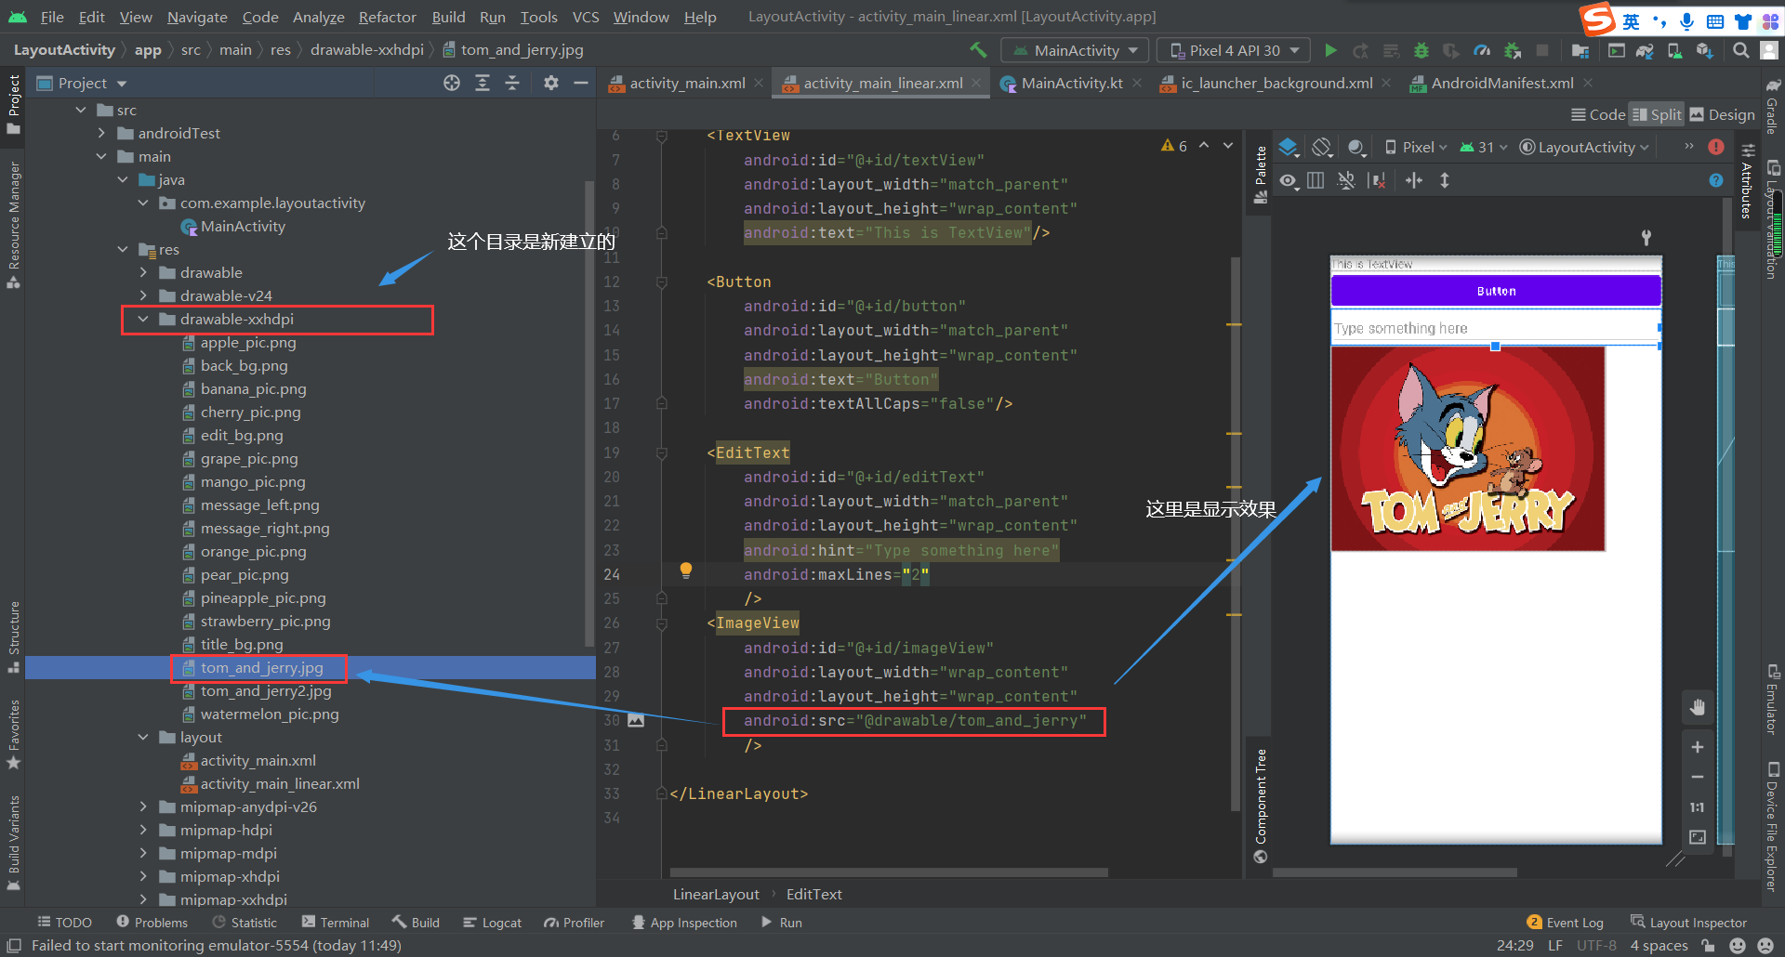Open the Profiler gauge icon in toolbar
This screenshot has width=1785, height=957.
[1482, 50]
